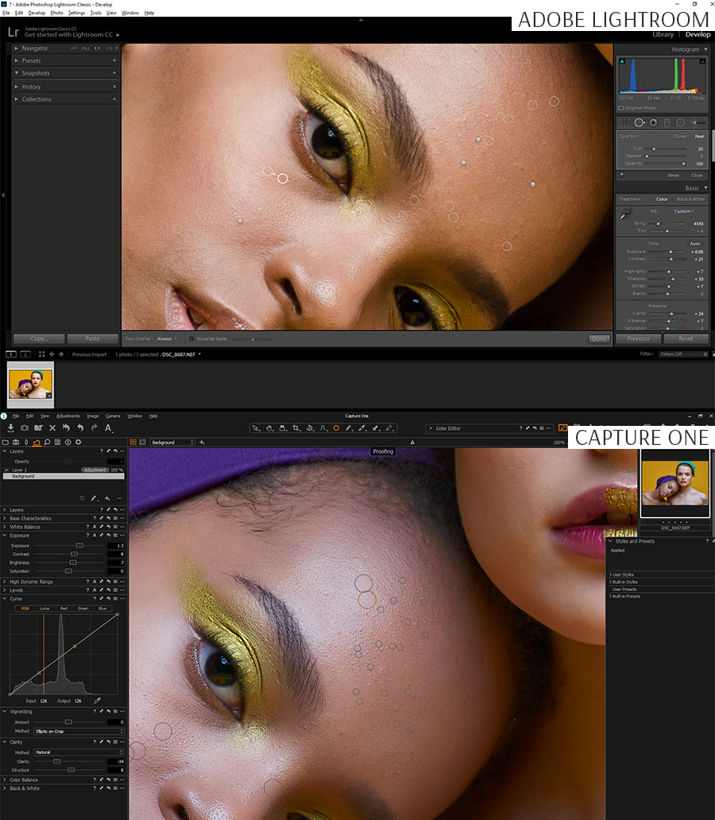The height and width of the screenshot is (820, 715).
Task: Switch Spot Edit mode to Heal
Action: click(x=699, y=137)
